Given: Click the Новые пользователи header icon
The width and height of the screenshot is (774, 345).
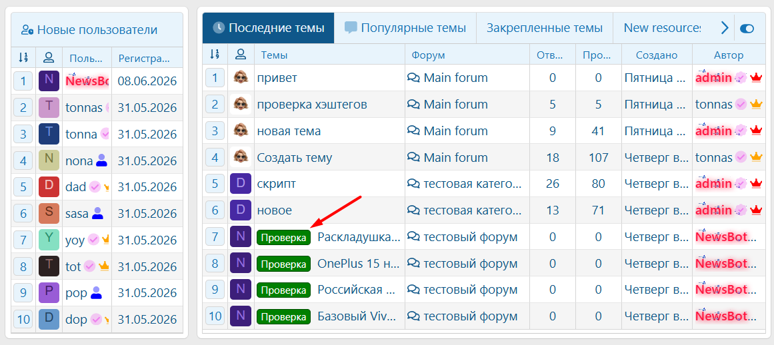Looking at the screenshot, I should [27, 30].
